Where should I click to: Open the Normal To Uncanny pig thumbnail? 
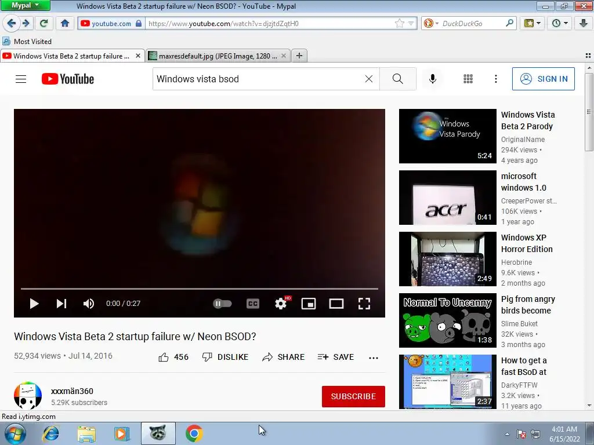(447, 320)
